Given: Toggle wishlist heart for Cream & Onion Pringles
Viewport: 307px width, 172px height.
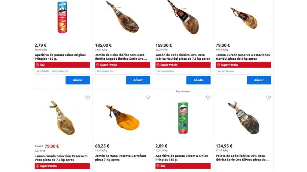Looking at the screenshot, I should click(208, 97).
